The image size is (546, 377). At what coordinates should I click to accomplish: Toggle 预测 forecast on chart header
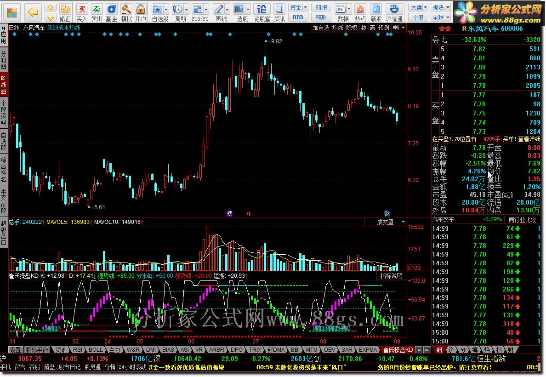point(384,28)
